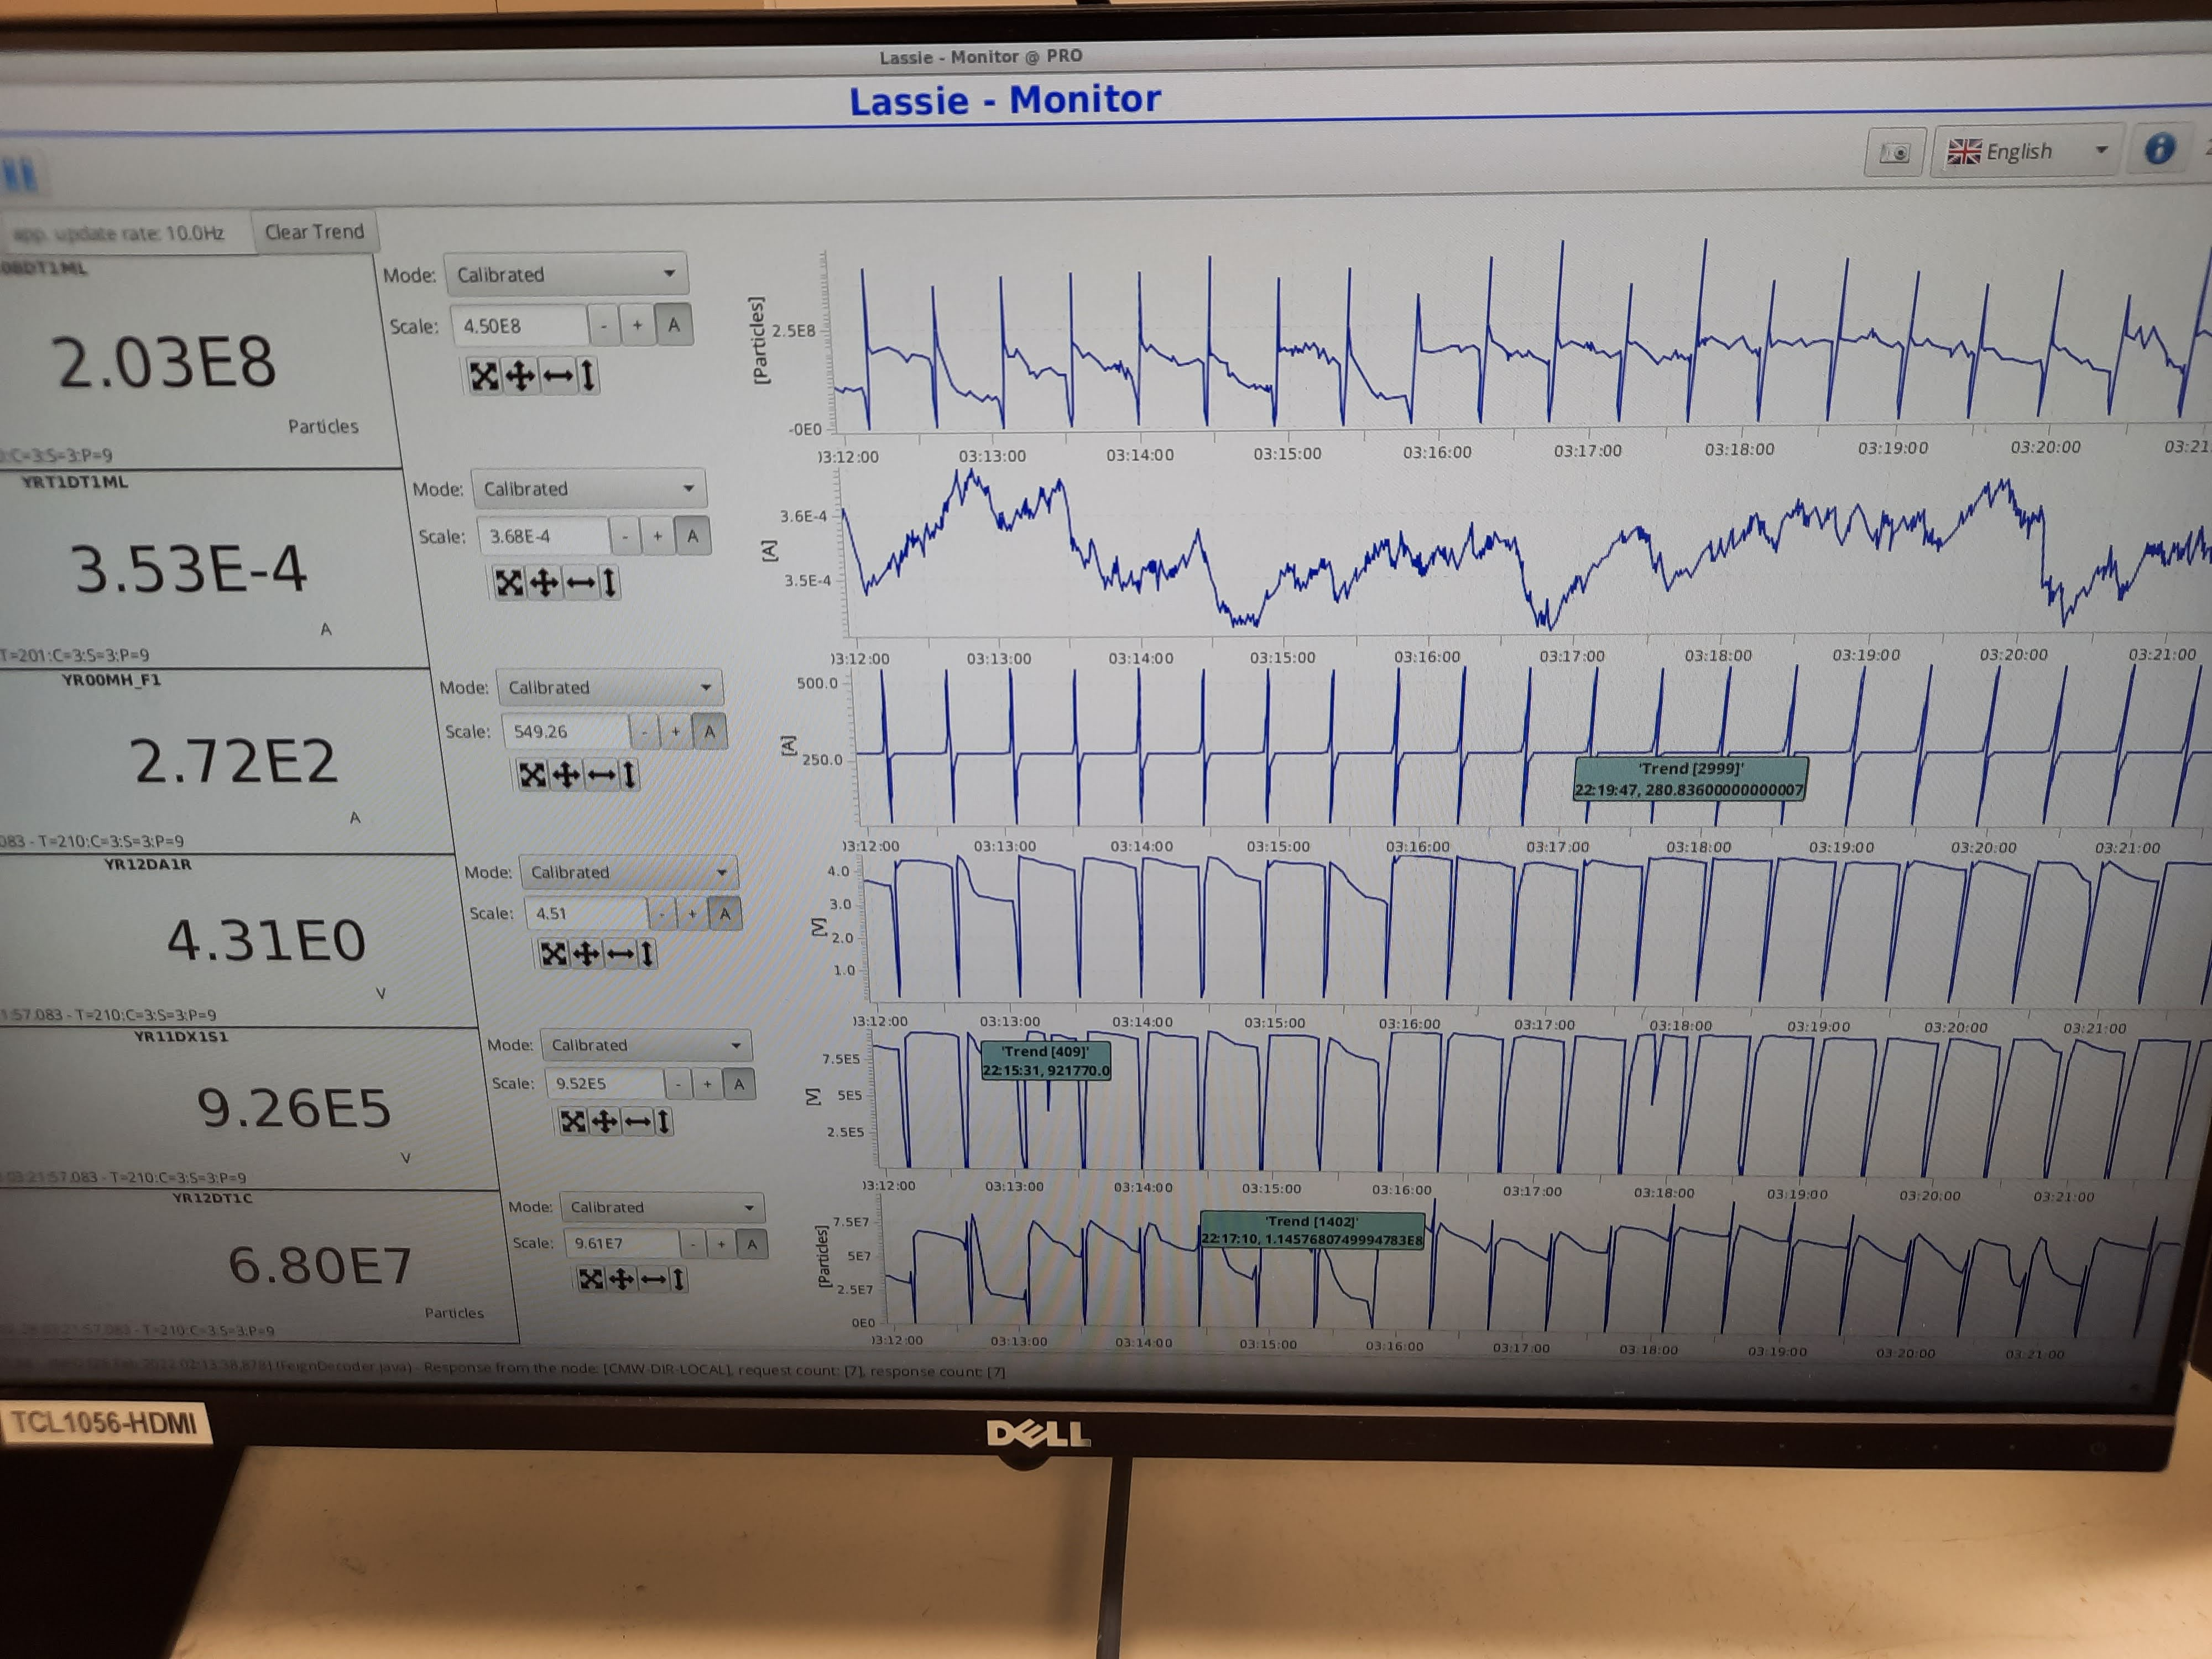Click the pause icon at top left

[20, 175]
